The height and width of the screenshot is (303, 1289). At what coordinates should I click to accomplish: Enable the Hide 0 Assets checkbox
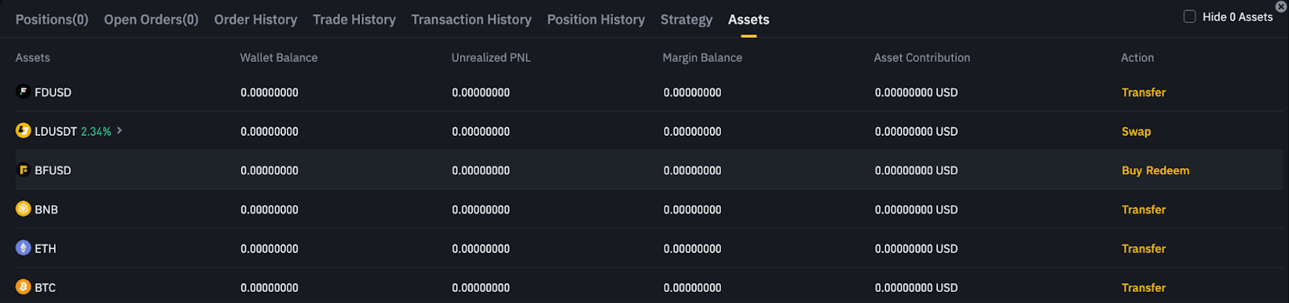pyautogui.click(x=1189, y=16)
